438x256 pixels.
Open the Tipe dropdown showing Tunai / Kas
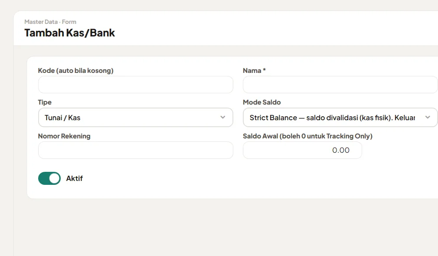[135, 118]
